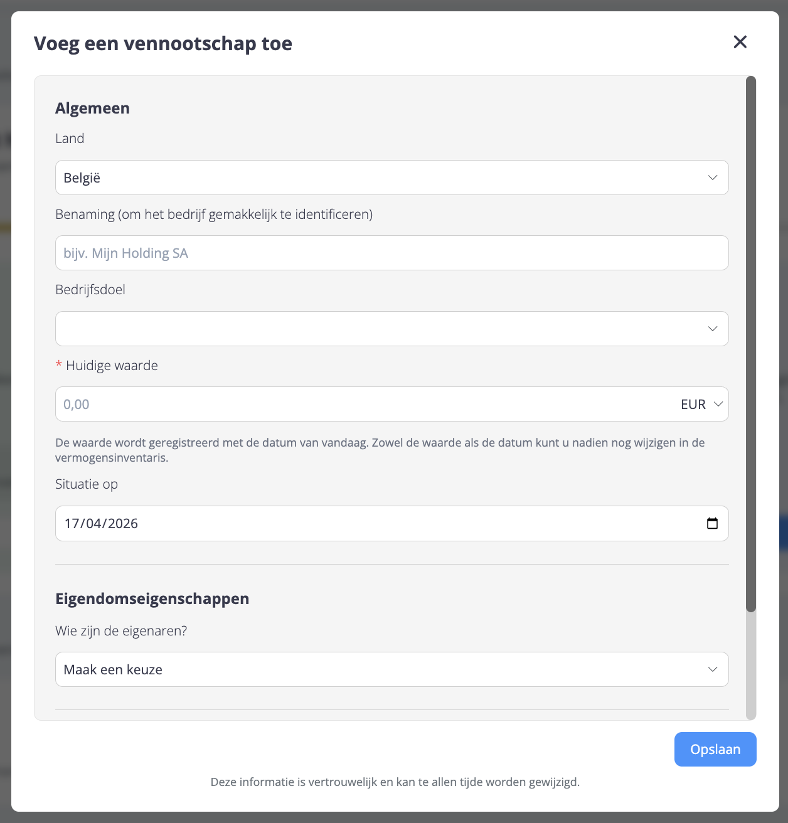Close the 'Voeg een vennootschap toe' dialog

point(740,42)
